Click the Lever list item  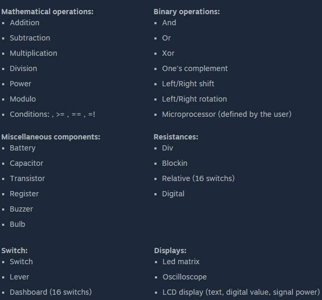[x=19, y=277]
